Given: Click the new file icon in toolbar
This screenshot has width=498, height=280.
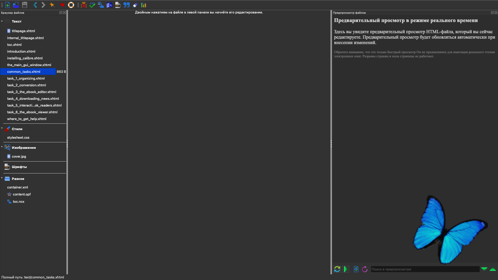Looking at the screenshot, I should [8, 5].
